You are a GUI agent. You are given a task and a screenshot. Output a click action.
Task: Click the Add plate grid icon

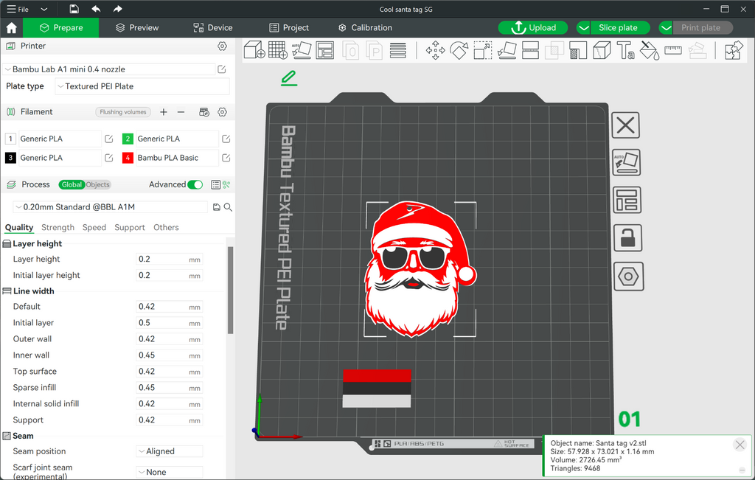click(x=278, y=50)
